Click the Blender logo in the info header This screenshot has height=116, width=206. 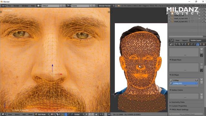click(x=119, y=6)
